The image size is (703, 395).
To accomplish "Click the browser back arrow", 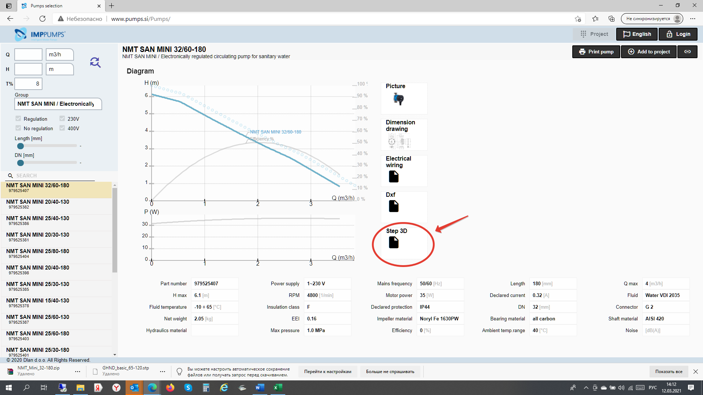I will tap(10, 19).
